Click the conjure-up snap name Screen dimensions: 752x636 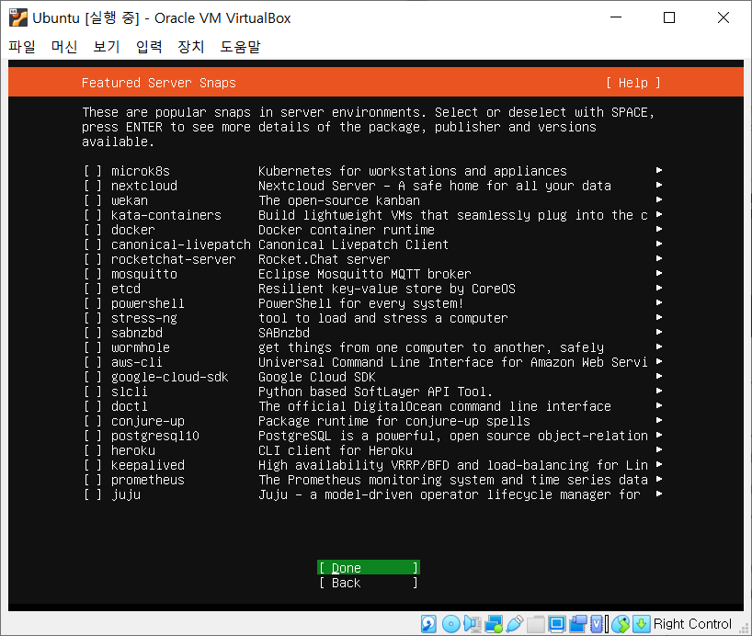148,421
